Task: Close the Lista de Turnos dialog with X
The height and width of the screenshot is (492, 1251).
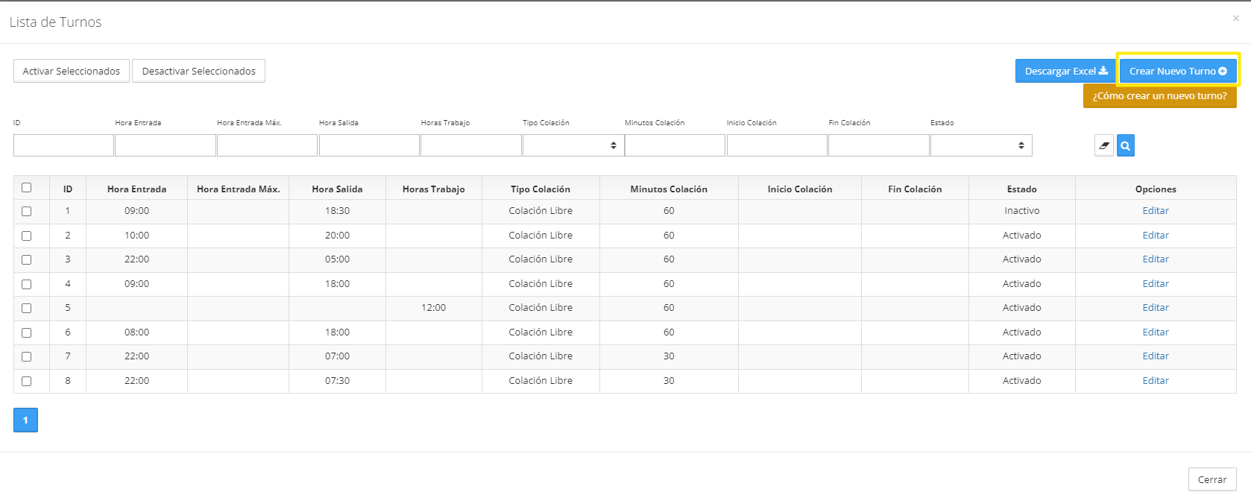Action: pos(1235,19)
